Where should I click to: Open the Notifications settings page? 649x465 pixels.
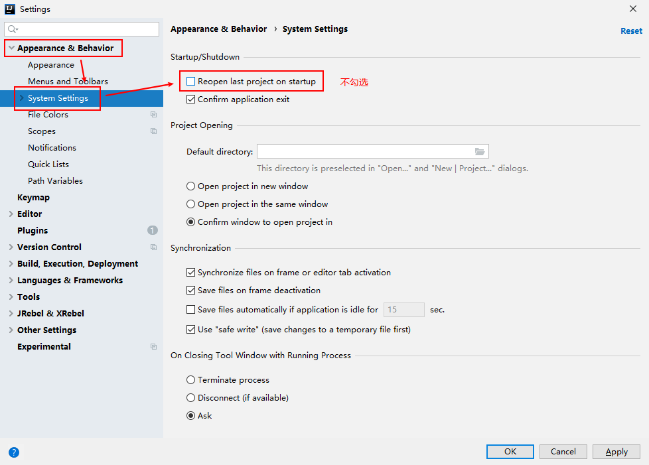[x=52, y=148]
